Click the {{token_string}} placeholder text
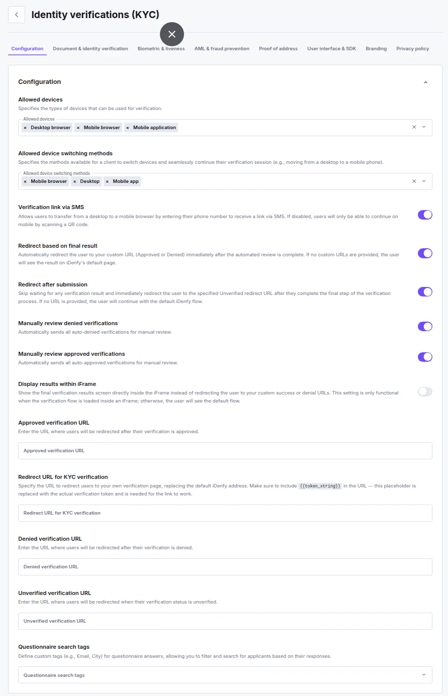 320,486
